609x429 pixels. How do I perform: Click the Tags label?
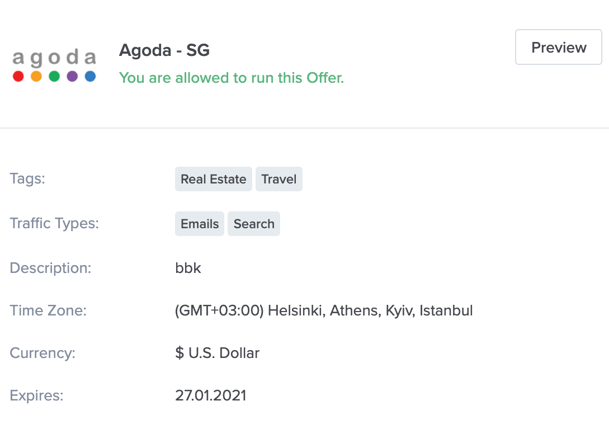pos(27,179)
